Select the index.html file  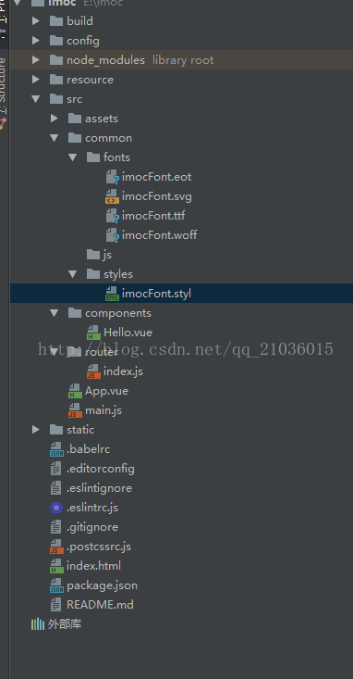[x=93, y=566]
